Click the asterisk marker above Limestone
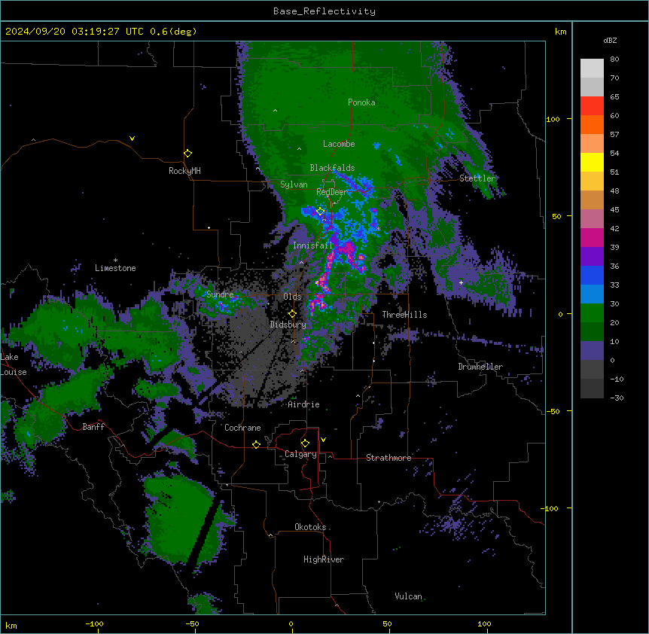The image size is (649, 634). click(115, 261)
